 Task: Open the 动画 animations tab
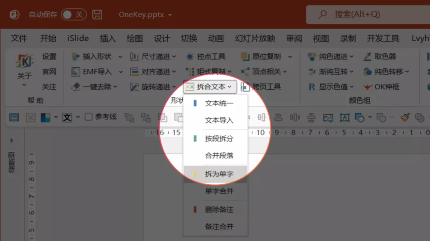pyautogui.click(x=216, y=38)
